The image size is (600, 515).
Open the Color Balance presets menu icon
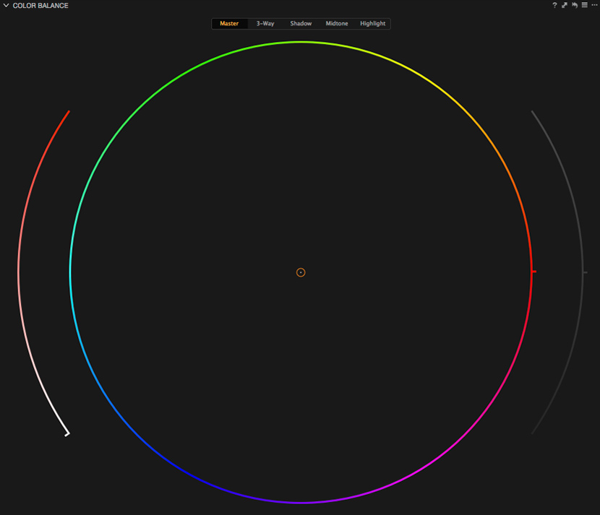point(584,5)
